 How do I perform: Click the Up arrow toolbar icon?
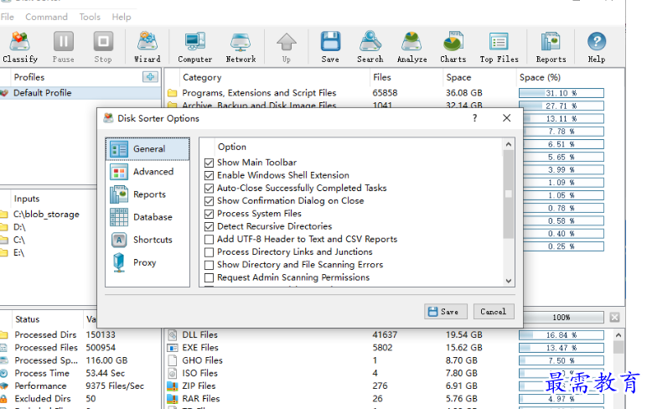[287, 47]
